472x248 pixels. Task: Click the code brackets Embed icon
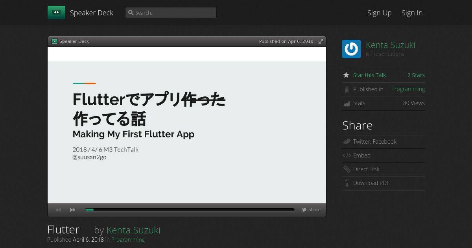(x=347, y=155)
